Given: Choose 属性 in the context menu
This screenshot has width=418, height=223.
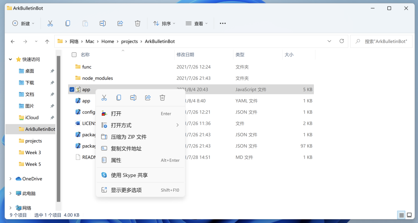Looking at the screenshot, I should (x=140, y=160).
